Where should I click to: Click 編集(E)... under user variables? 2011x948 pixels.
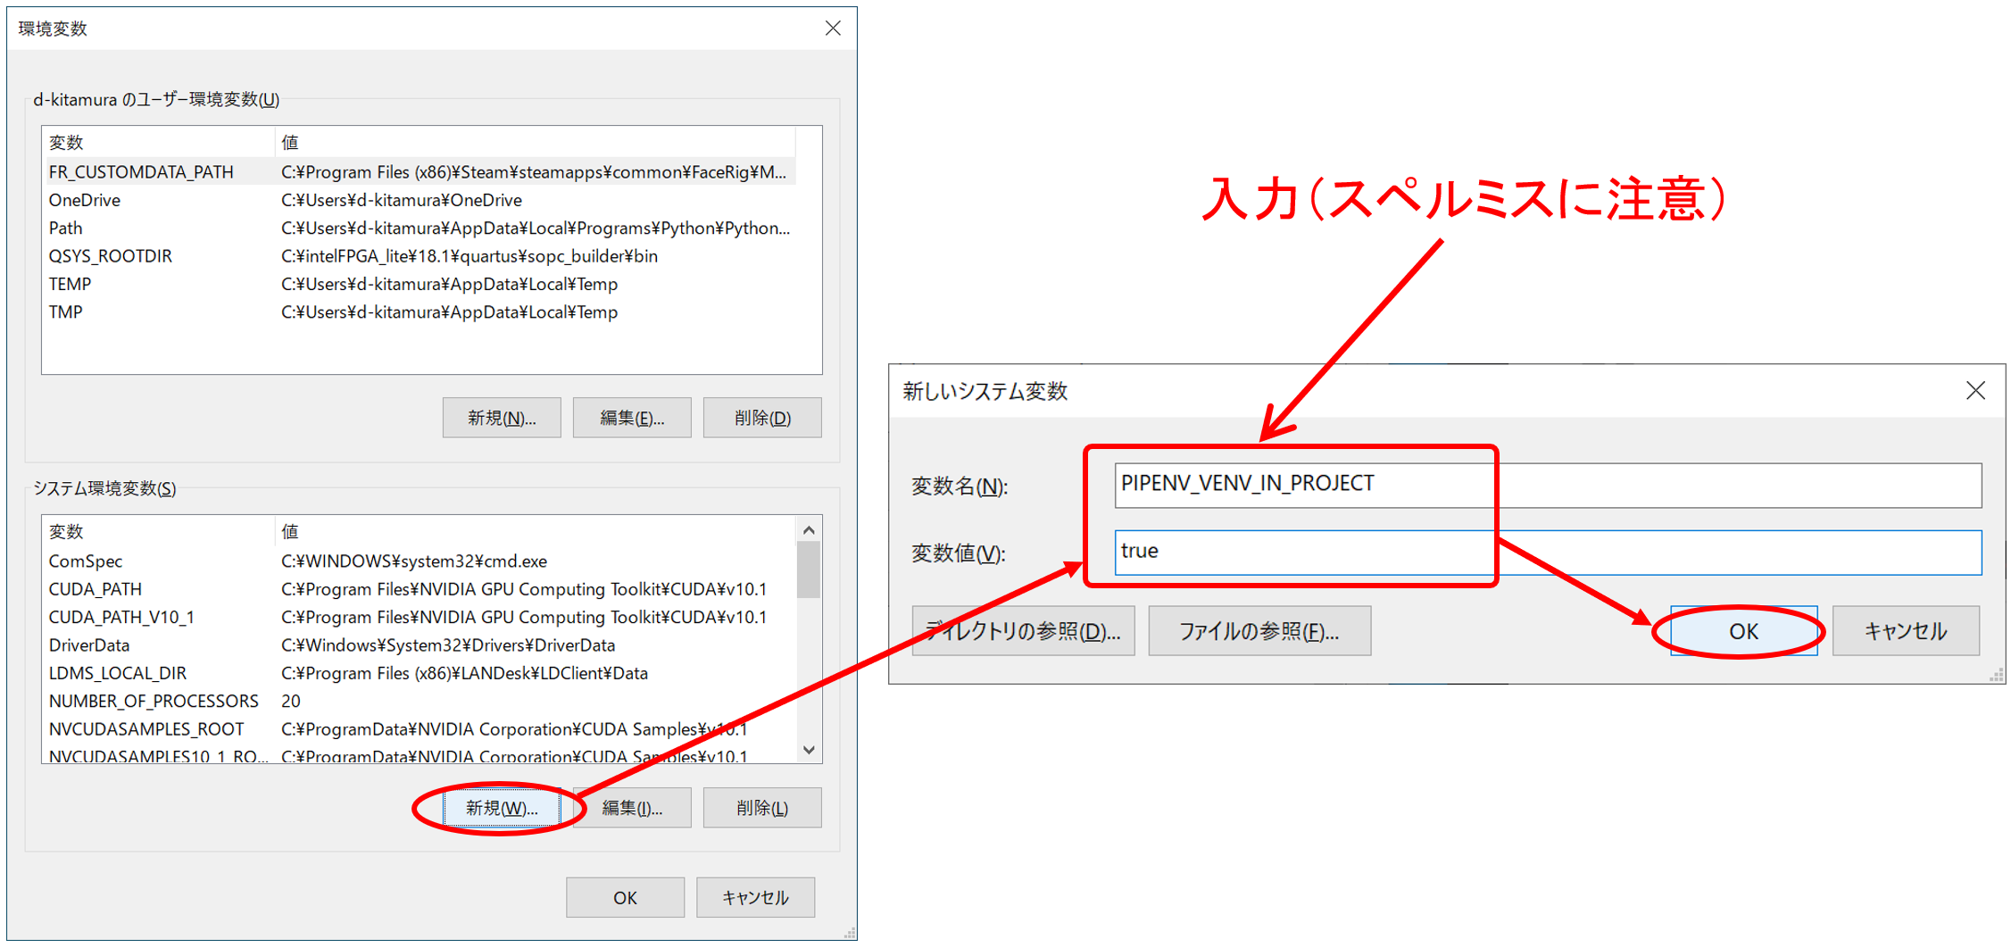point(632,418)
